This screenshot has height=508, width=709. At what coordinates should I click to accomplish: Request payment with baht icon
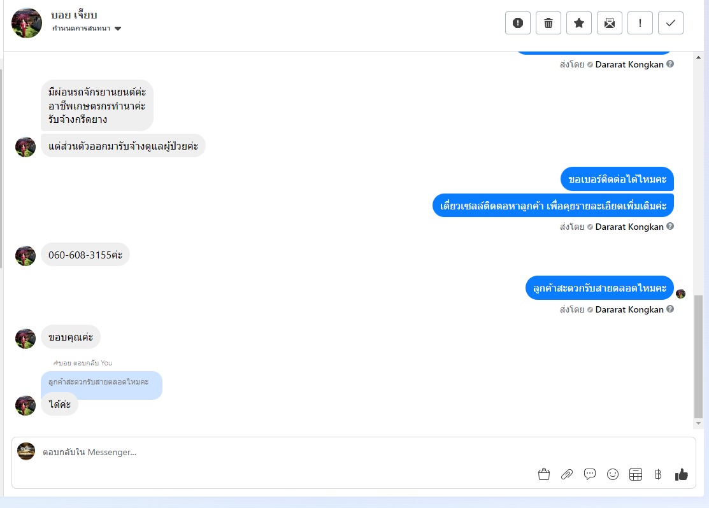[x=658, y=474]
